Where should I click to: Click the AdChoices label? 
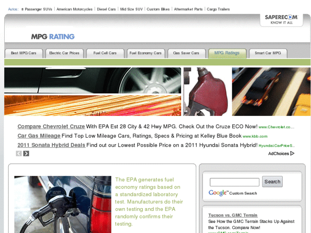[278, 153]
